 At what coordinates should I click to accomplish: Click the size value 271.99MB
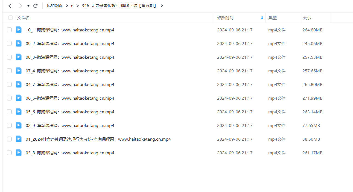pos(312,98)
